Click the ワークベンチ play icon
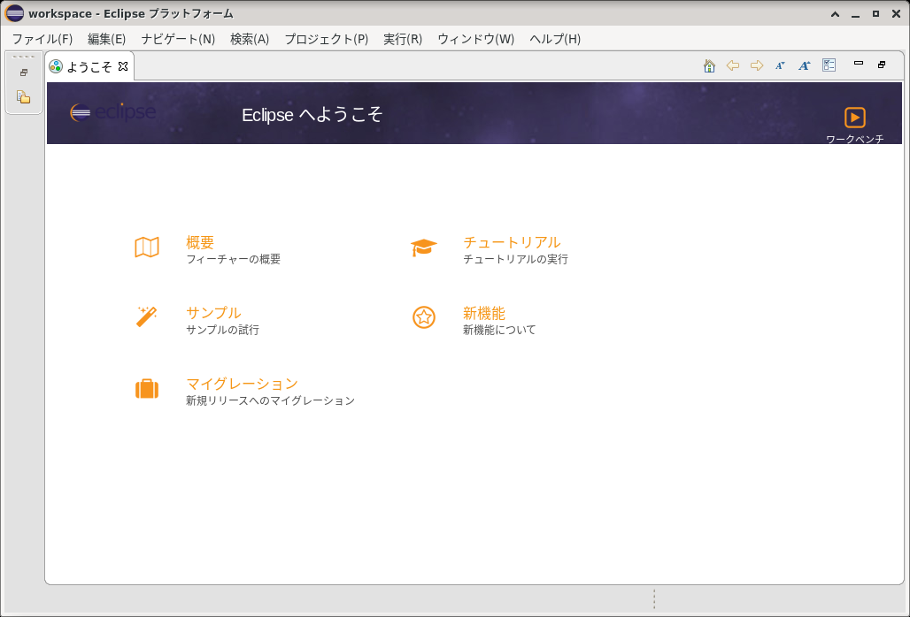Viewport: 910px width, 617px height. (x=855, y=118)
